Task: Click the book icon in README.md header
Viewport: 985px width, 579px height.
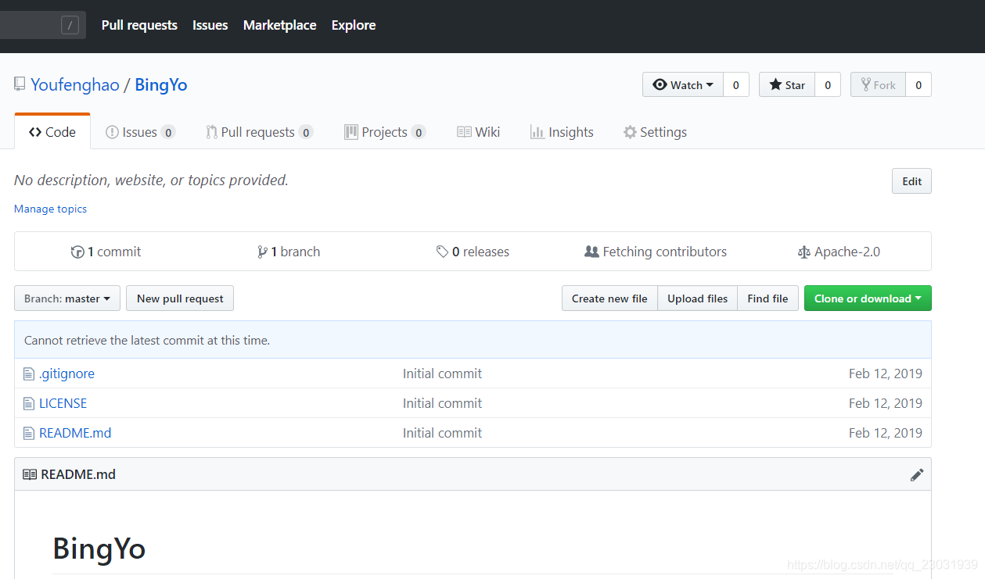Action: (x=30, y=474)
